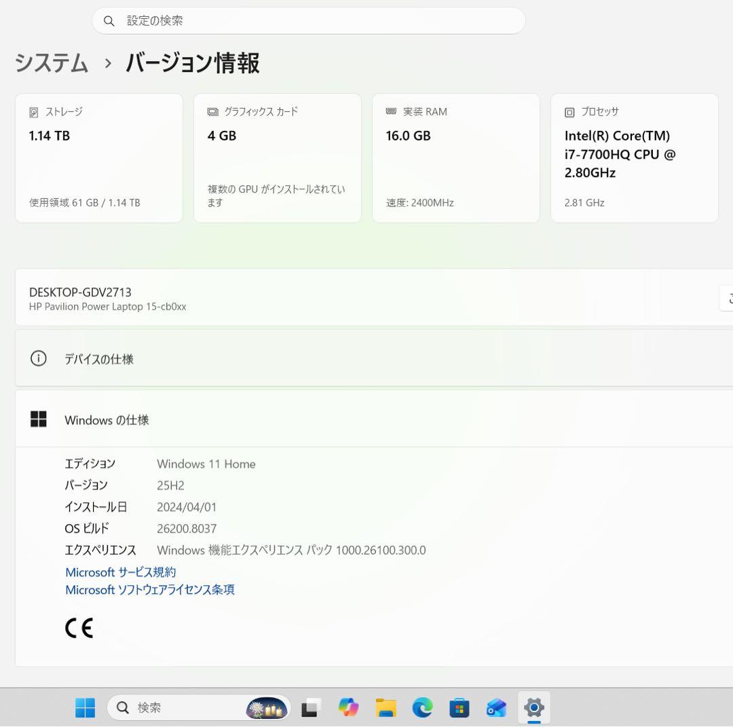Click the インストール日 label
The width and height of the screenshot is (733, 727).
click(x=96, y=507)
